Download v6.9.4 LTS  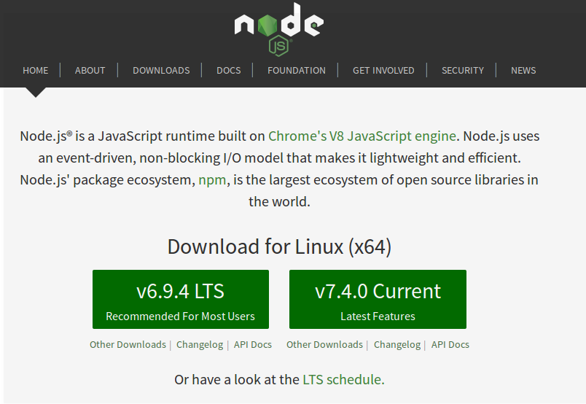181,299
